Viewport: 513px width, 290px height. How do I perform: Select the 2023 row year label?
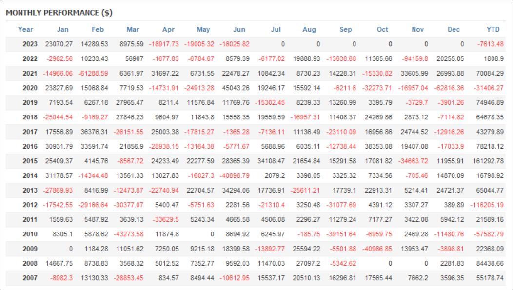pyautogui.click(x=30, y=44)
